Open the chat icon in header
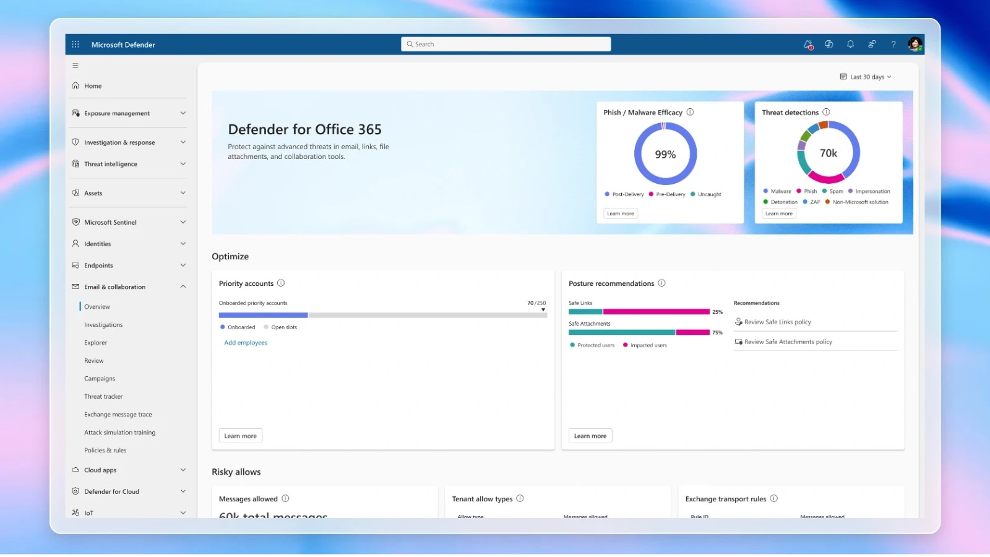The width and height of the screenshot is (990, 557). click(829, 45)
